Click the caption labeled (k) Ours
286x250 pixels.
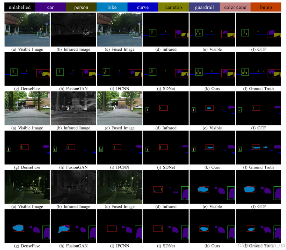[x=212, y=246]
